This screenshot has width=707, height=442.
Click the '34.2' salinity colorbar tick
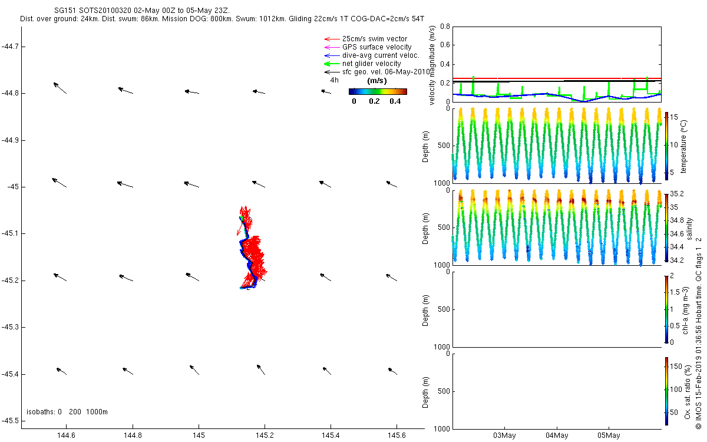pos(678,260)
